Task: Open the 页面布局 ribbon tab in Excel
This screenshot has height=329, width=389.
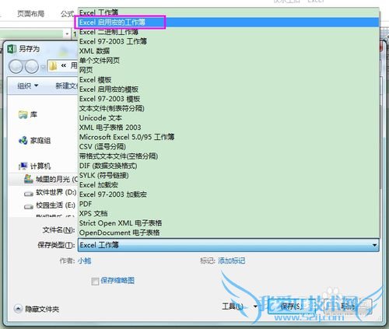Action: [30, 13]
